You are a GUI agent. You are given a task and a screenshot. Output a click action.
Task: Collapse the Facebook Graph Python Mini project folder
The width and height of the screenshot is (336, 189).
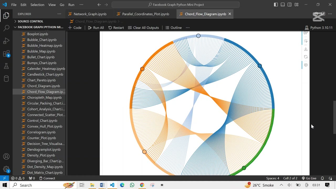click(39, 27)
